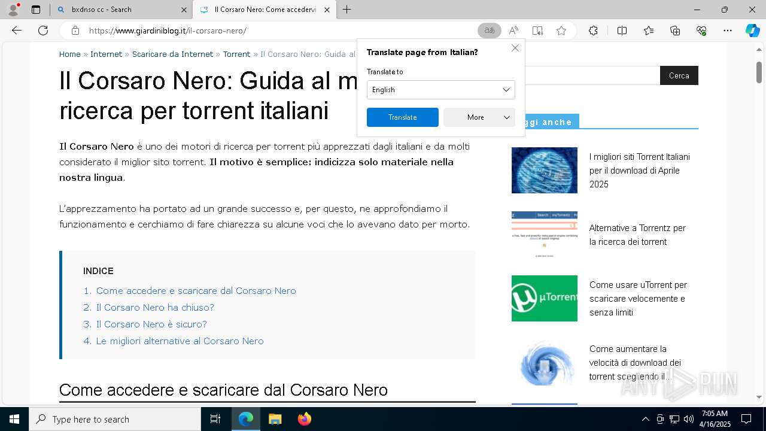View site information lock icon
The height and width of the screenshot is (431, 766).
coord(75,31)
